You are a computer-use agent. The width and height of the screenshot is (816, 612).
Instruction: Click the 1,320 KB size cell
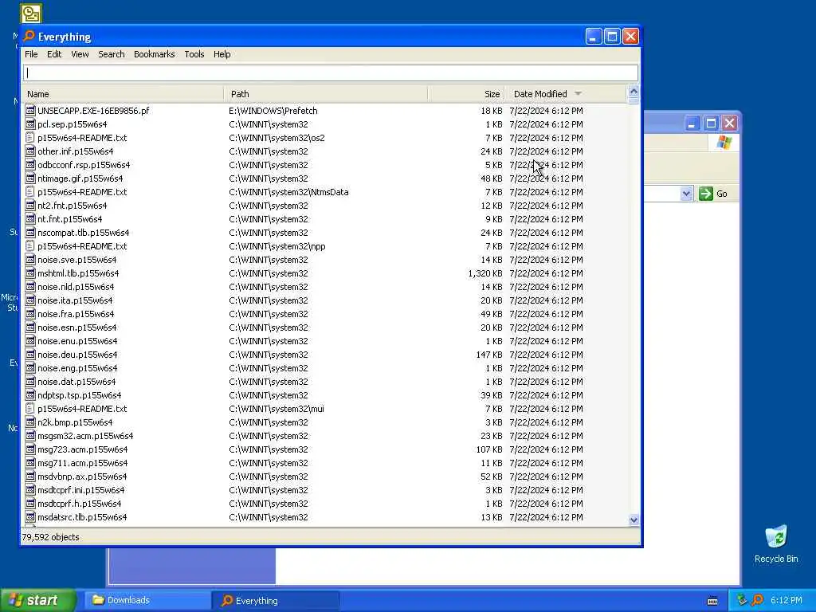tap(485, 273)
